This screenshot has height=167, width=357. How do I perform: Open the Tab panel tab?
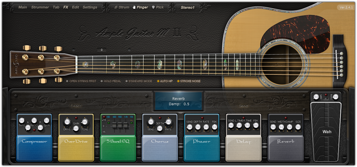[x=56, y=7]
